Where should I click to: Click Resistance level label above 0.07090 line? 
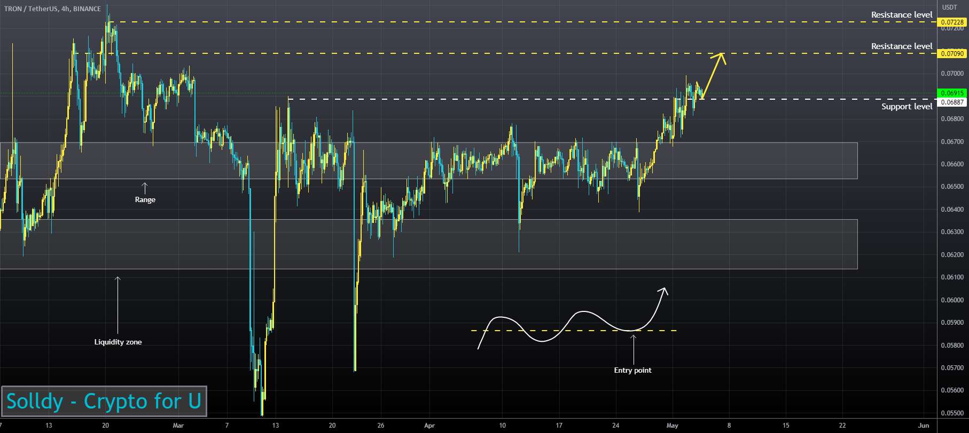(x=902, y=46)
